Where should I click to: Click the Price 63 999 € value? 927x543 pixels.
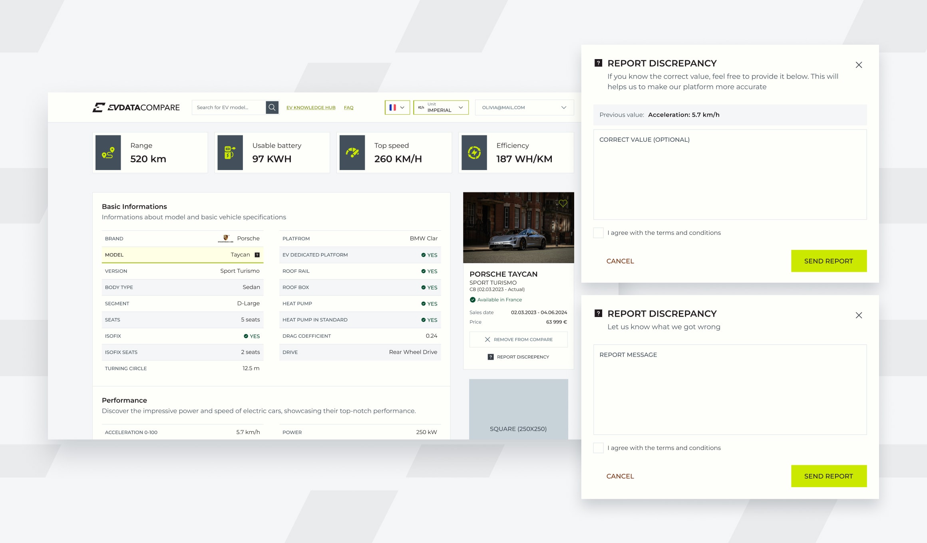click(556, 322)
